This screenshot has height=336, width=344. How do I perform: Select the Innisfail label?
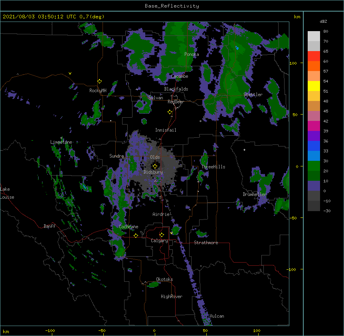coord(166,130)
